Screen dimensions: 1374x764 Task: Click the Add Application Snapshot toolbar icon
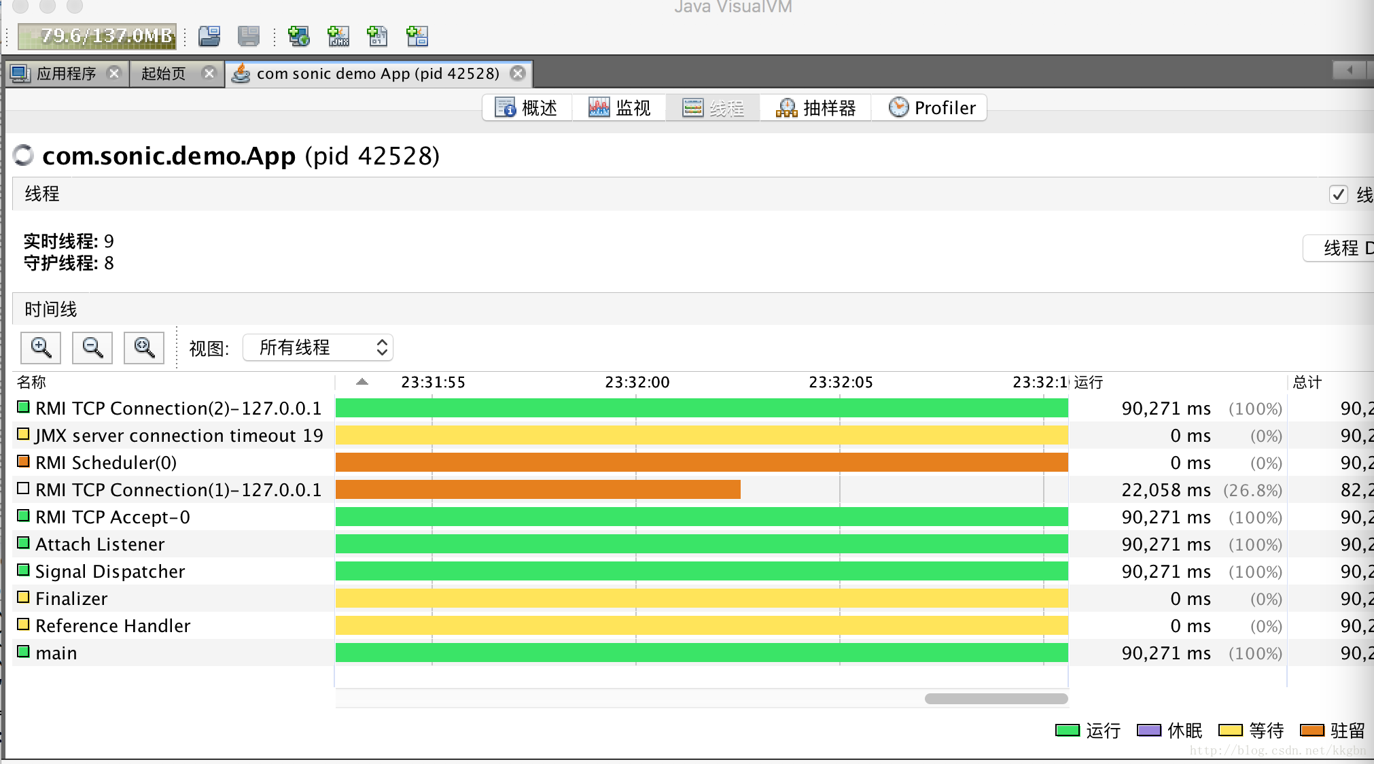[417, 36]
